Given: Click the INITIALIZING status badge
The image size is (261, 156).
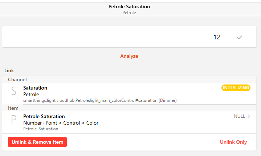Looking at the screenshot, I should (236, 88).
